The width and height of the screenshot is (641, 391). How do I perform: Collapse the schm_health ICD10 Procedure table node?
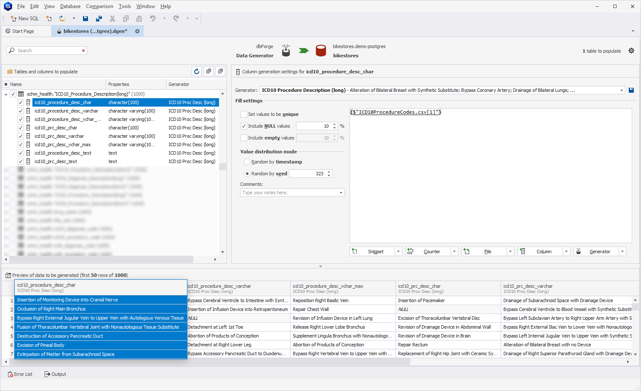pyautogui.click(x=6, y=94)
